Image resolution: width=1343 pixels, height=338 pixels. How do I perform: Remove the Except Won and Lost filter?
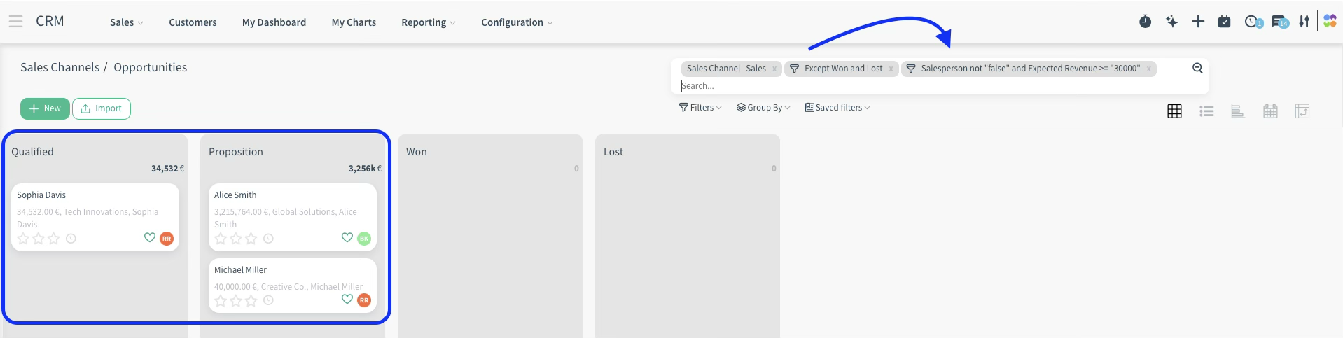(891, 69)
